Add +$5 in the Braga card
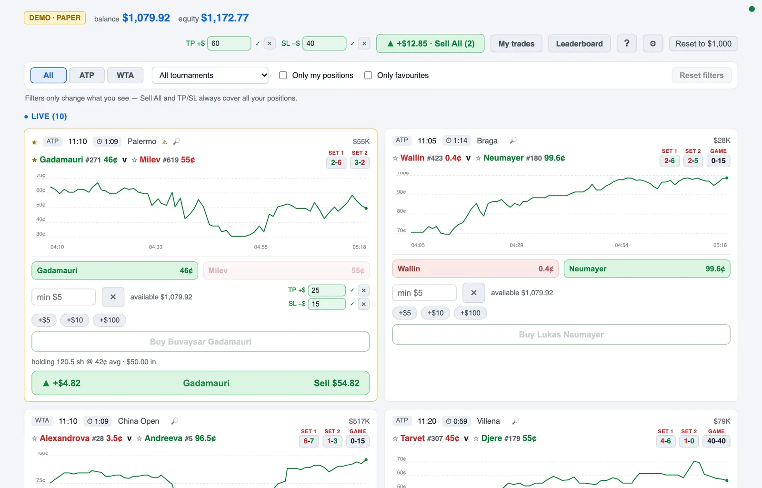This screenshot has height=488, width=762. [405, 313]
